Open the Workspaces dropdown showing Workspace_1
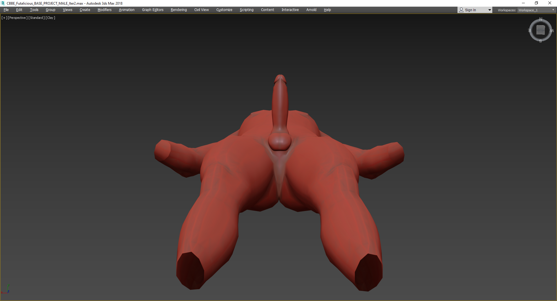557x301 pixels. click(536, 10)
